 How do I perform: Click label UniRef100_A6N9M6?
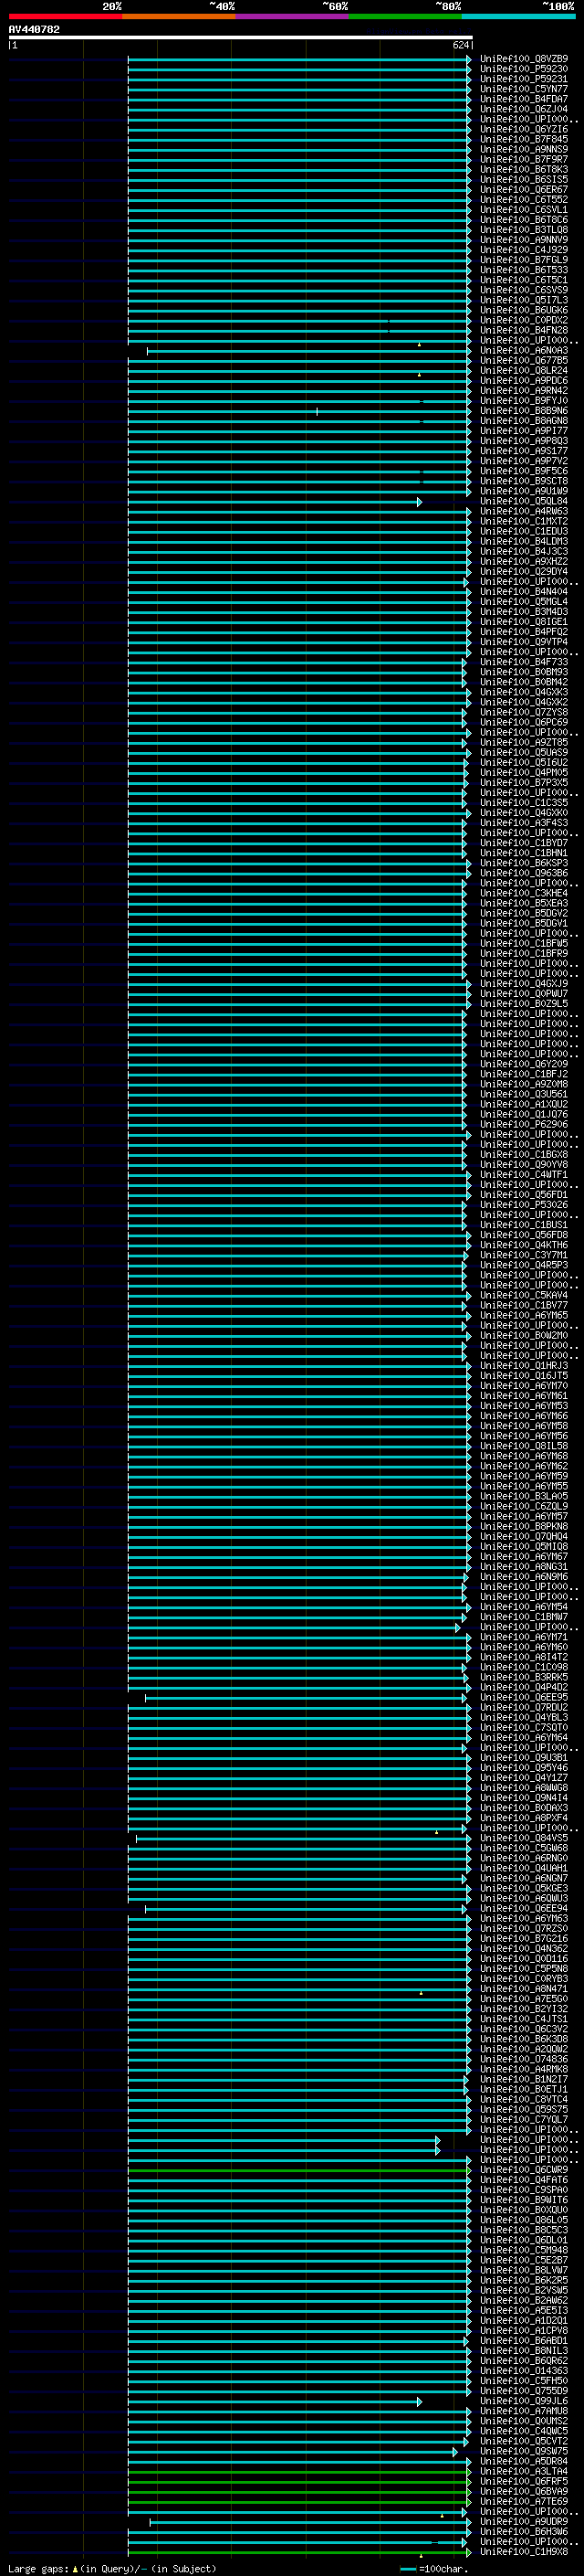(524, 1576)
